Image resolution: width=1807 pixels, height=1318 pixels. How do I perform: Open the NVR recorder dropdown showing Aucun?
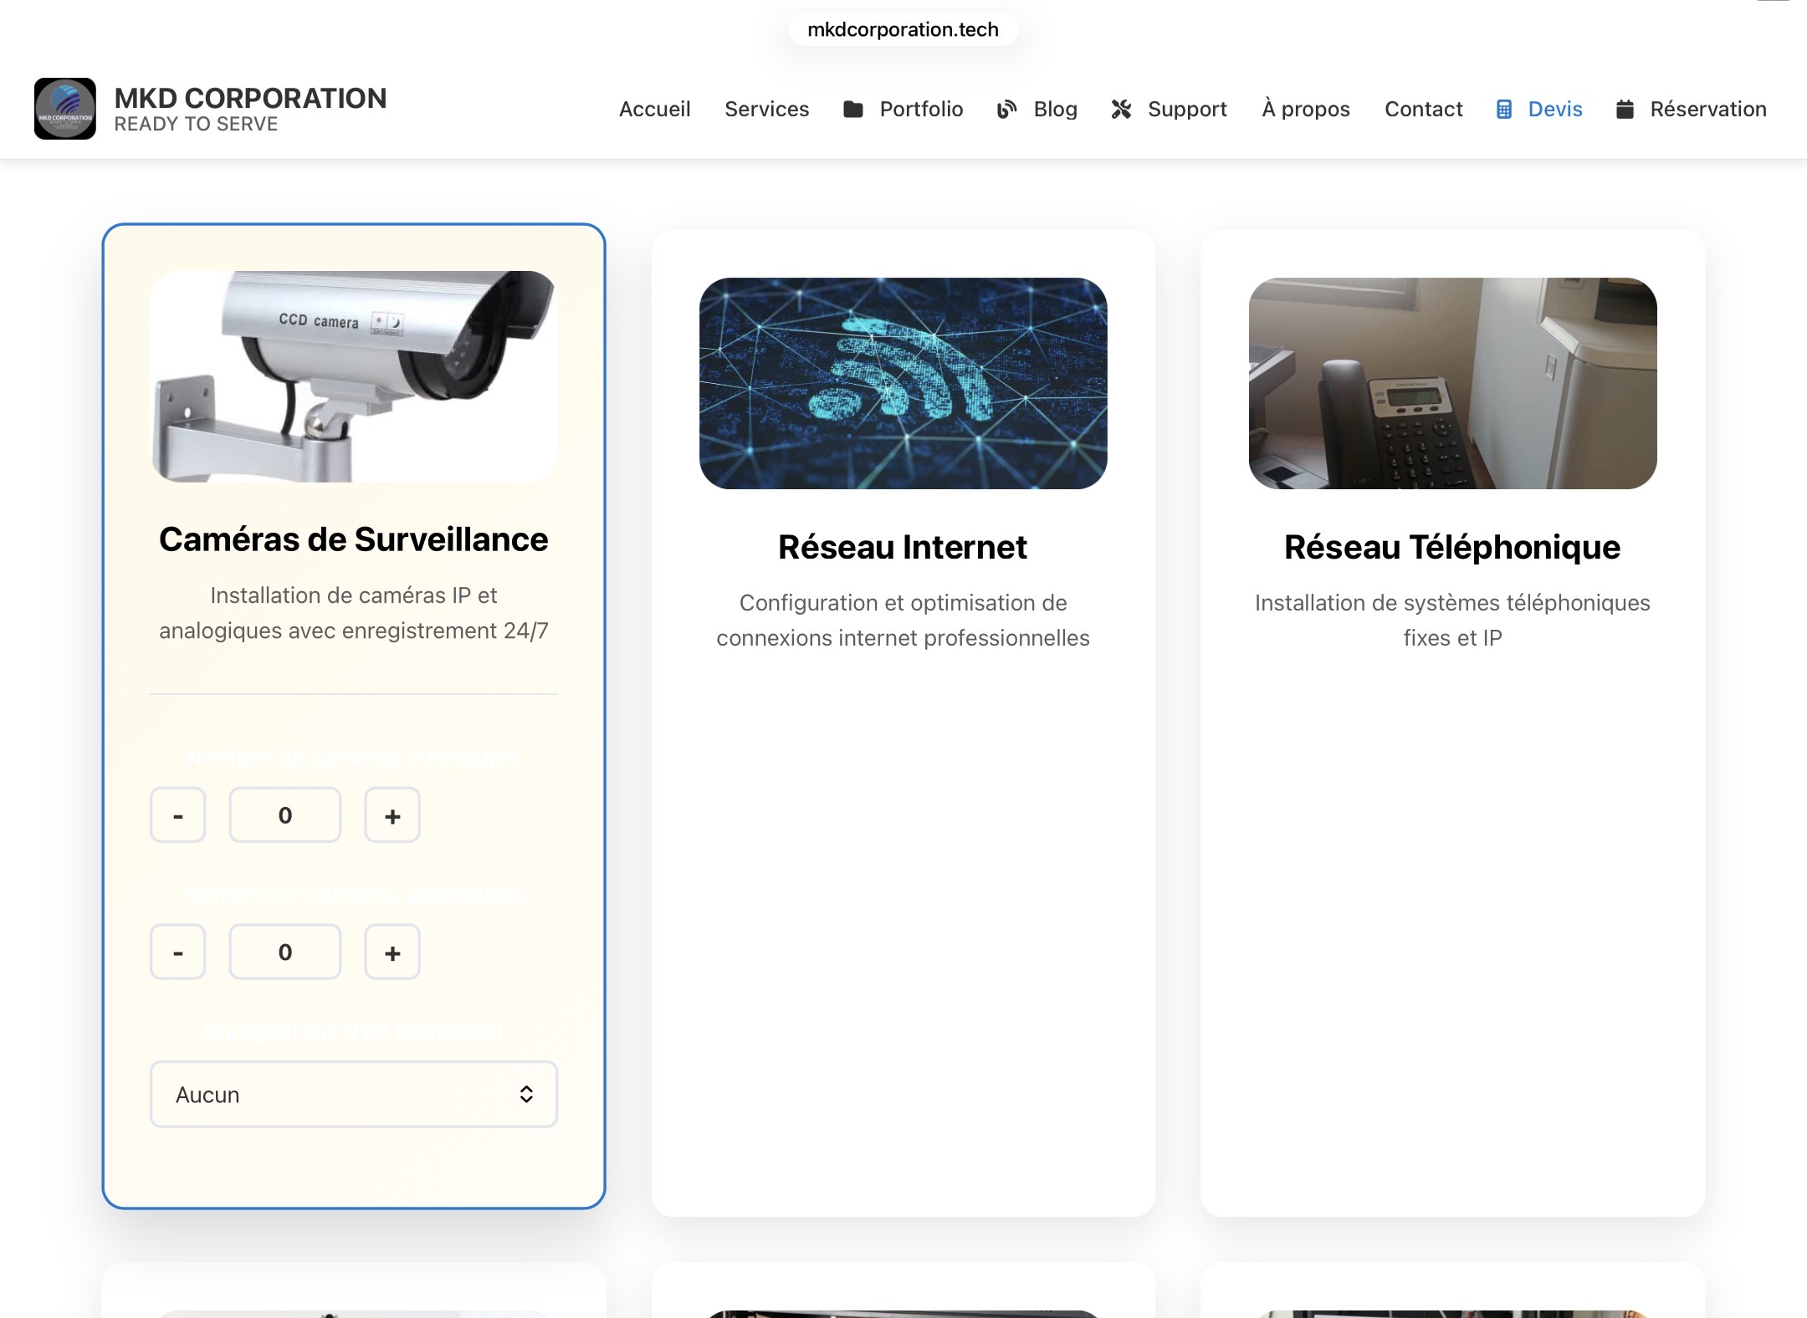point(354,1094)
